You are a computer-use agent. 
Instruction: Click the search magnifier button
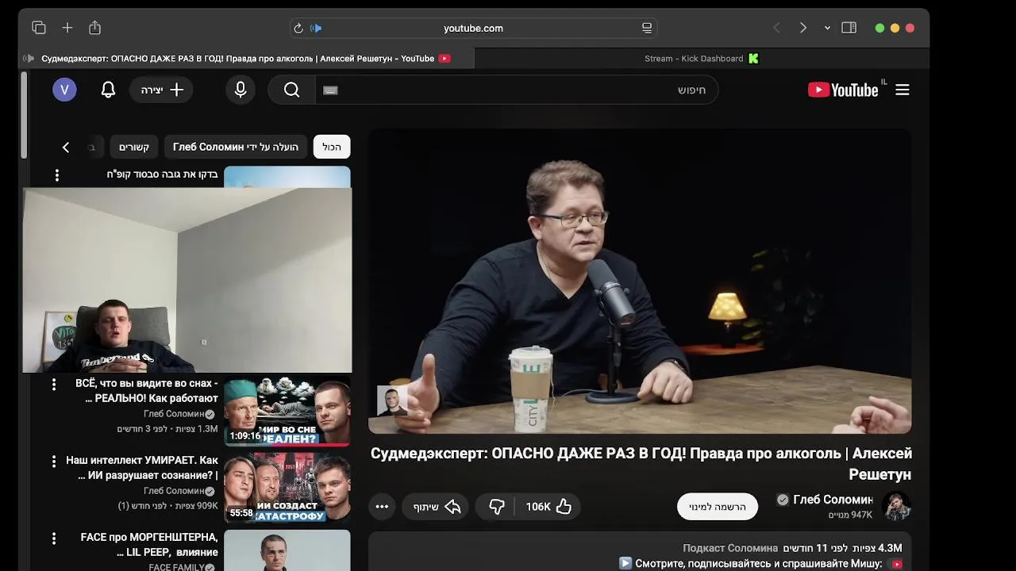[x=291, y=90]
